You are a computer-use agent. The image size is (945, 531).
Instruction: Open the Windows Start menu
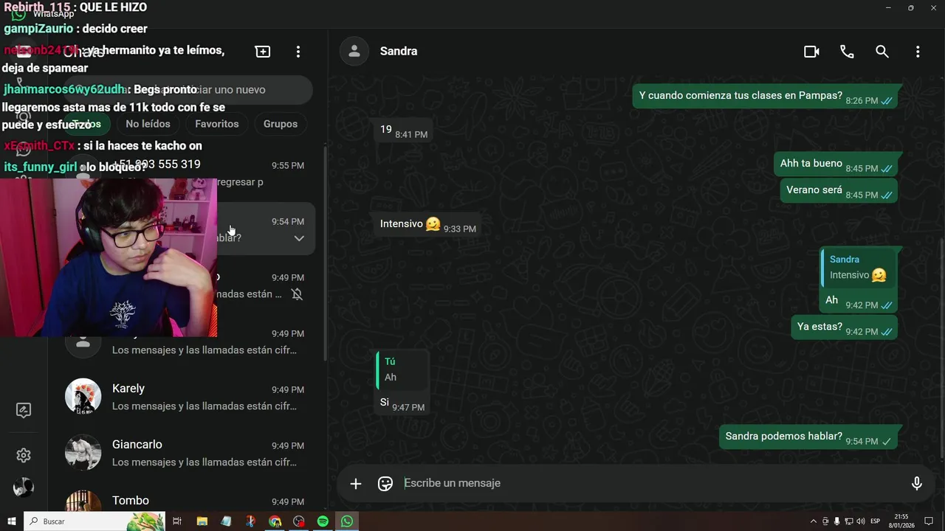[12, 521]
